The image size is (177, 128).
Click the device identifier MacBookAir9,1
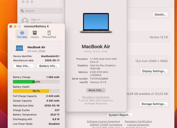tap(50, 56)
